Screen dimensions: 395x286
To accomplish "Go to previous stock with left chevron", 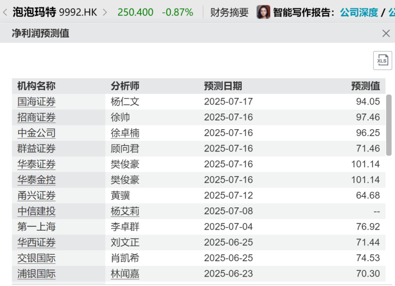I will pyautogui.click(x=5, y=12).
